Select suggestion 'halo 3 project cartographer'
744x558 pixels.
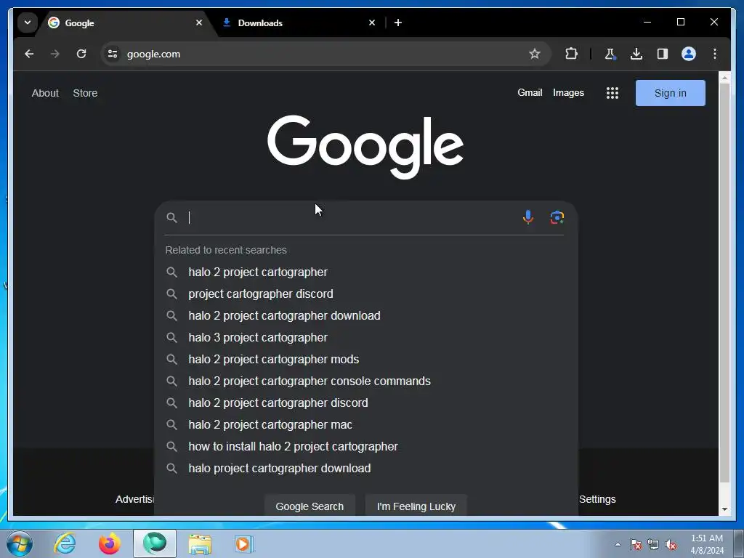click(x=365, y=337)
